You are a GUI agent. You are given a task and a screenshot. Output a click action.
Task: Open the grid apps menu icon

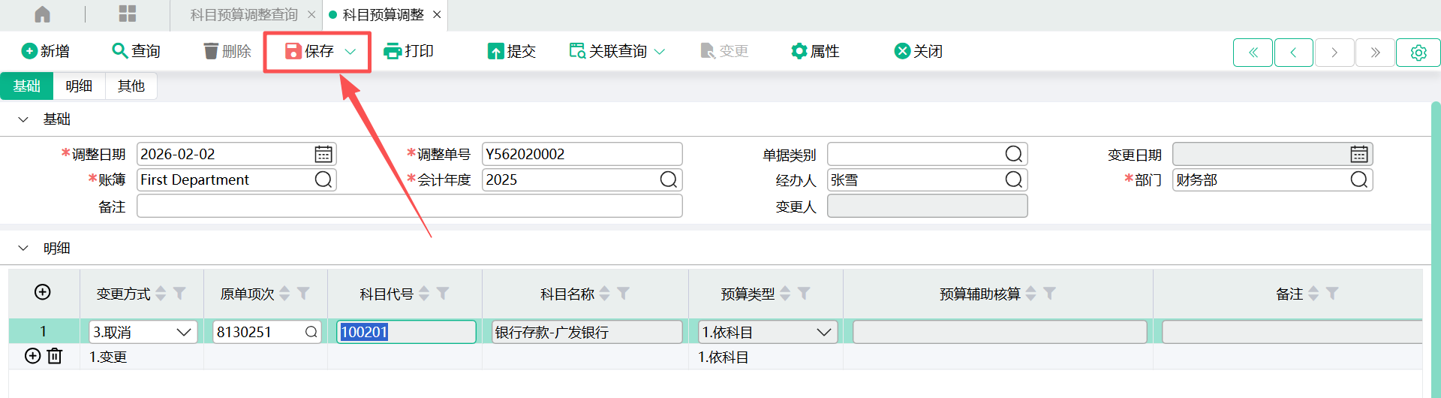128,14
